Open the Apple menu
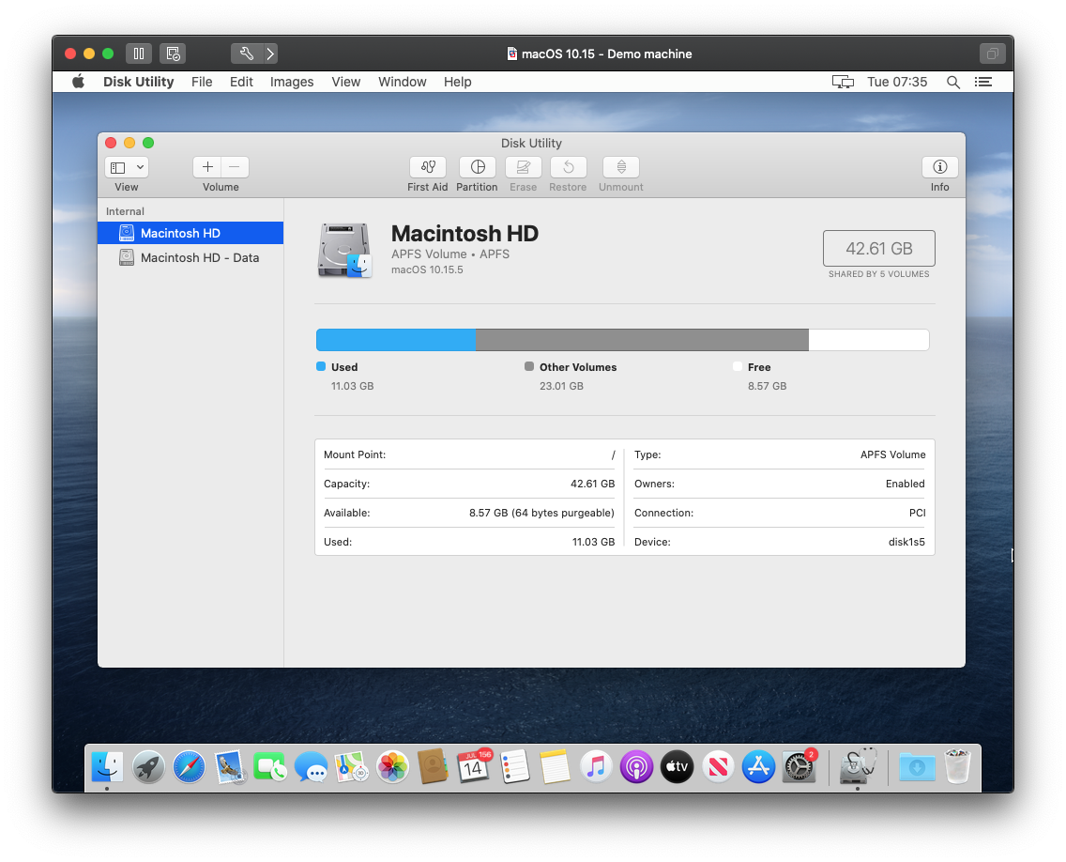 (x=78, y=82)
